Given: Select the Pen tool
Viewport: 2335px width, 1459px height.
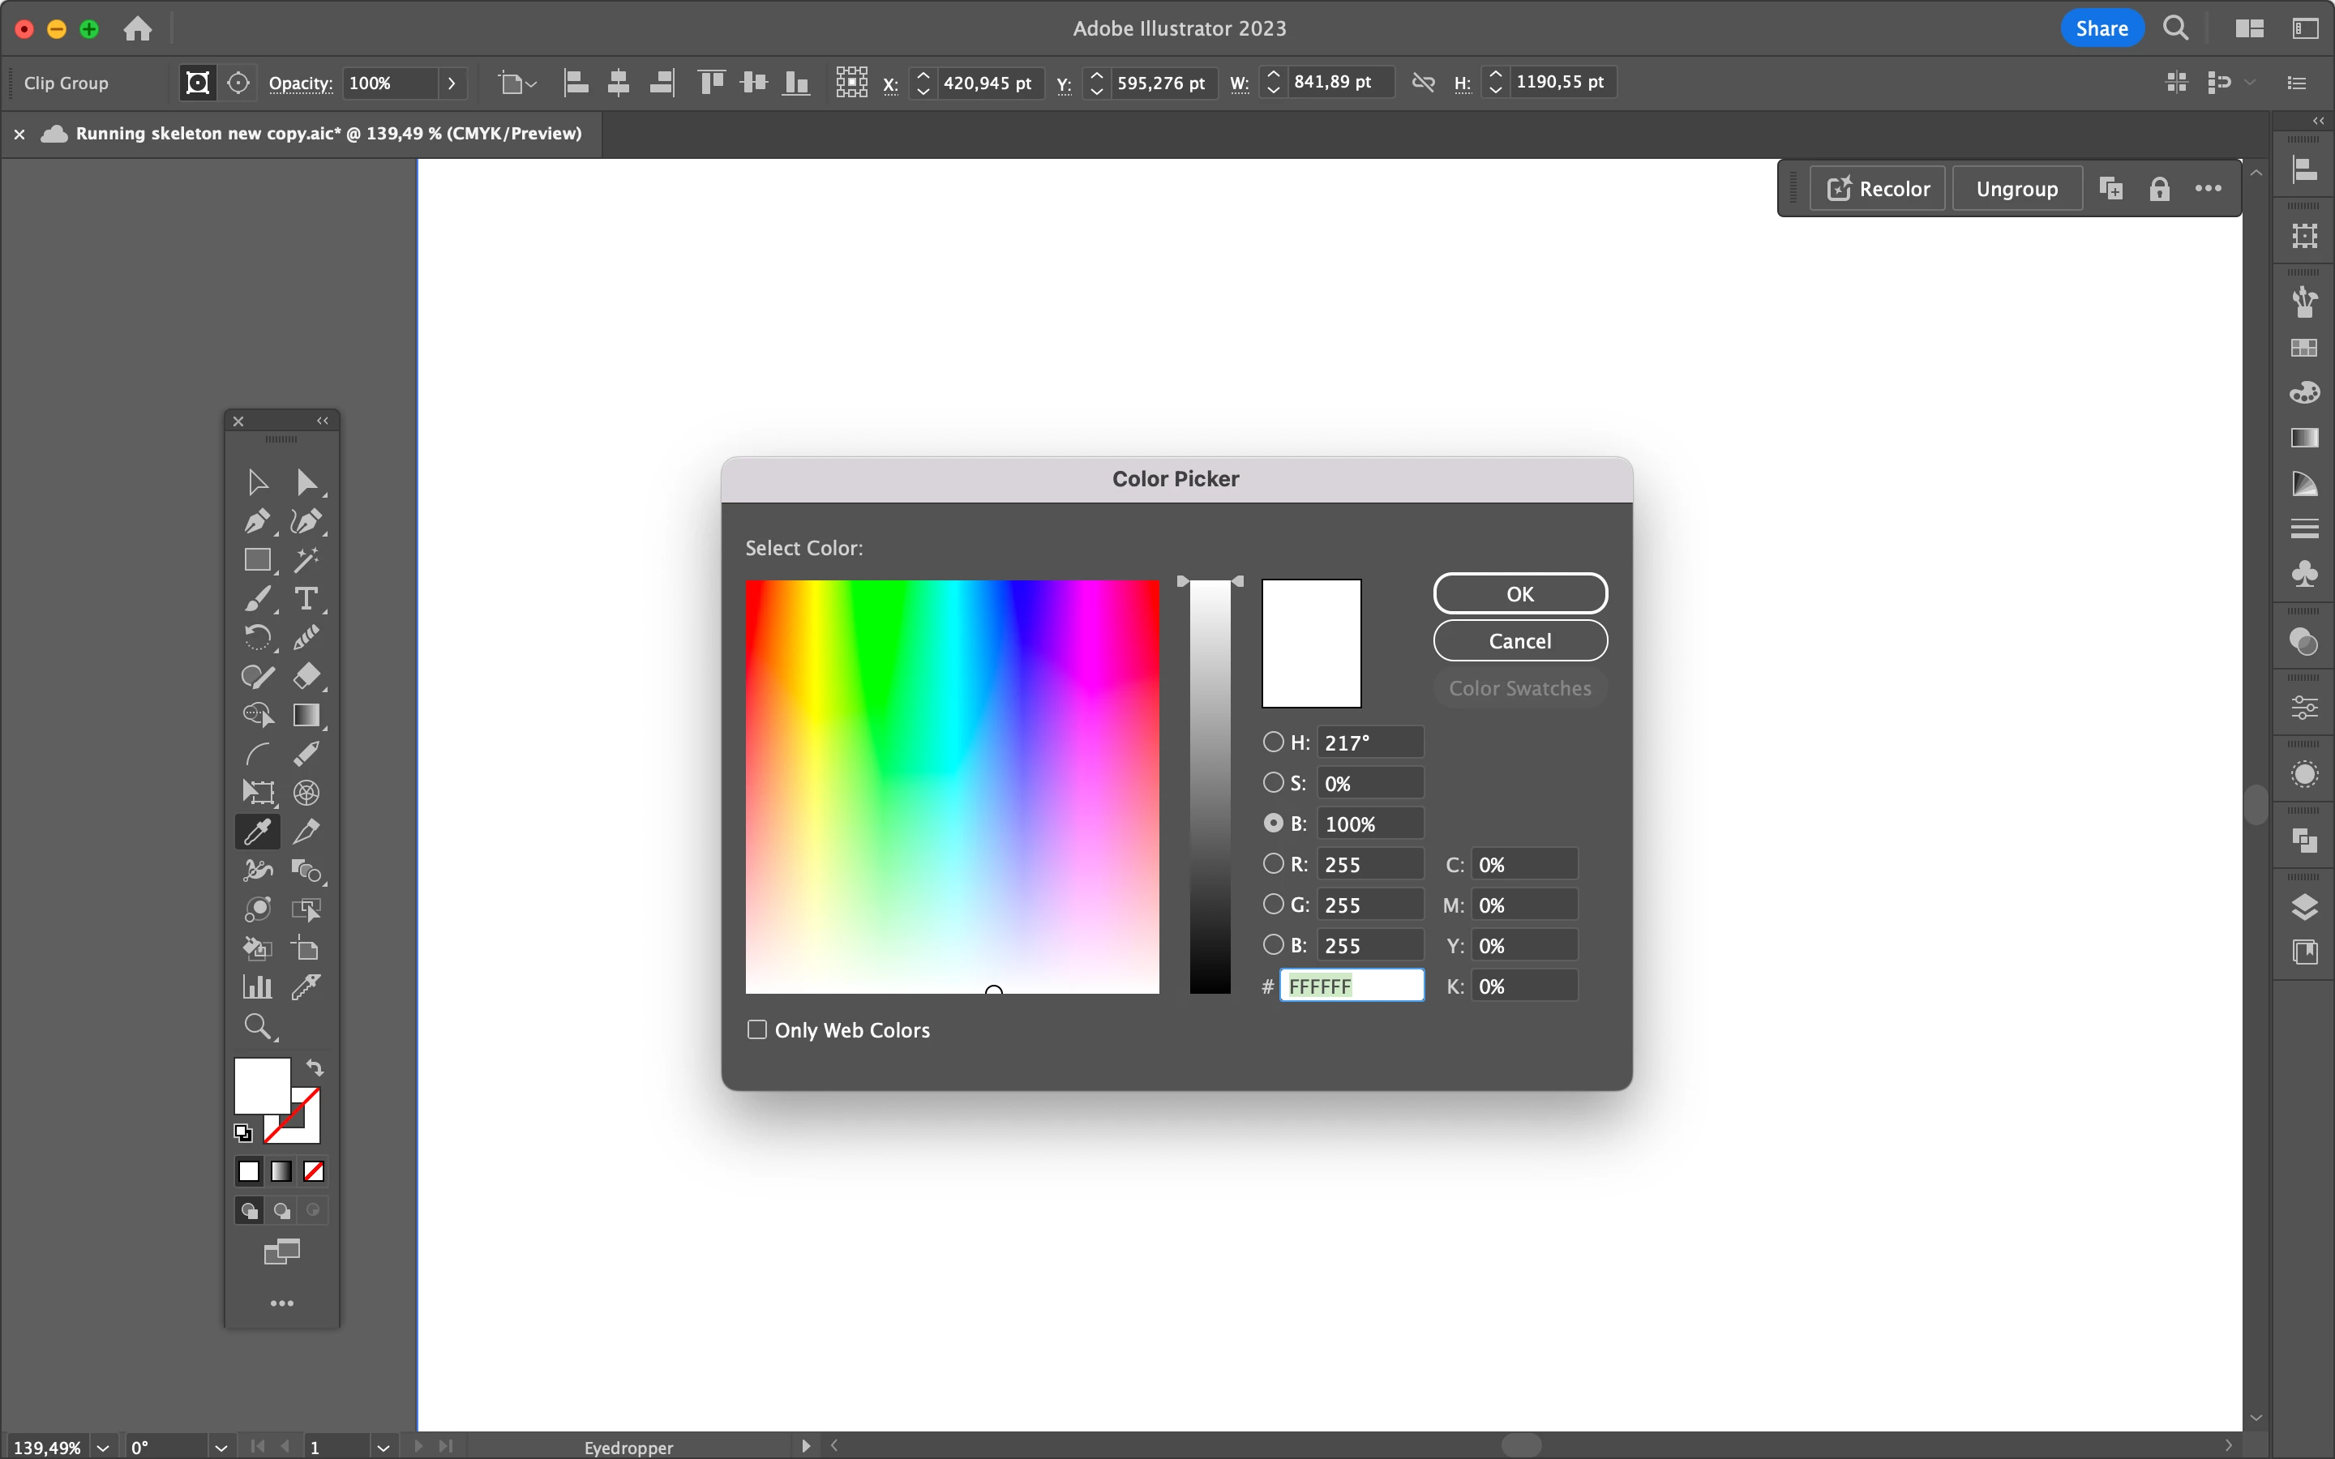Looking at the screenshot, I should click(255, 521).
